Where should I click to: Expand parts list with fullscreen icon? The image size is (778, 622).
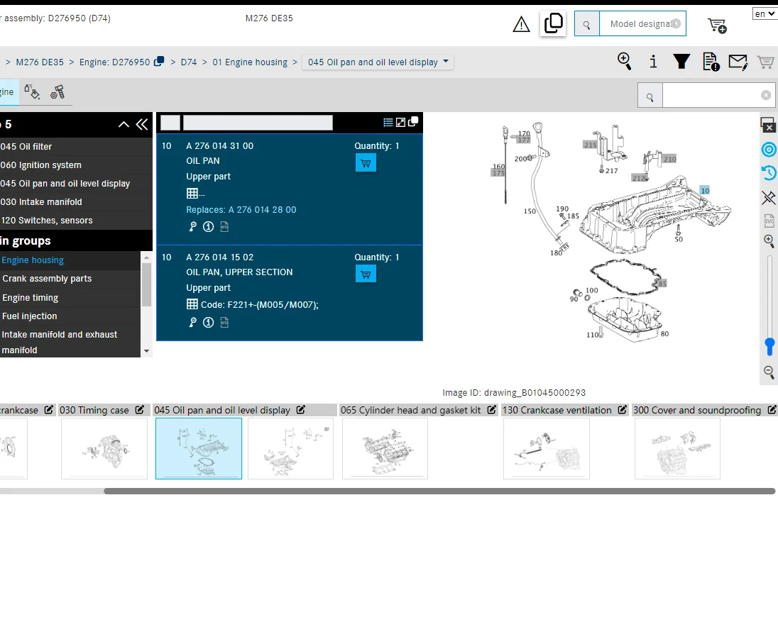coord(400,123)
